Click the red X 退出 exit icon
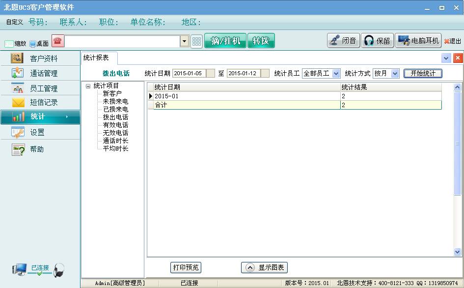Screen dimensions: 464x288 point(446,41)
